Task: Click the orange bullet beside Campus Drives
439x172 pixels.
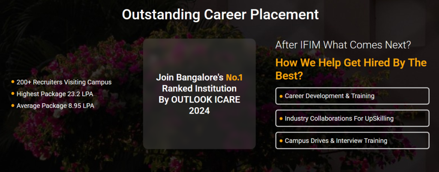Action: tap(281, 141)
